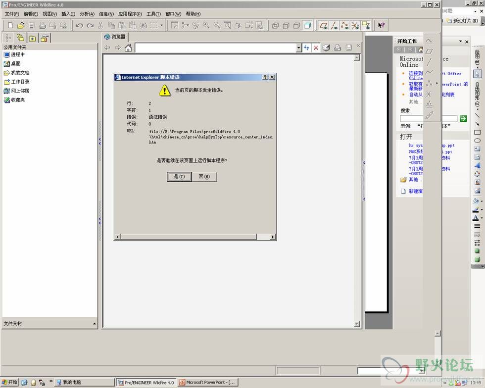Open the Folder Browser navigator tab
The height and width of the screenshot is (388, 485).
click(x=20, y=38)
